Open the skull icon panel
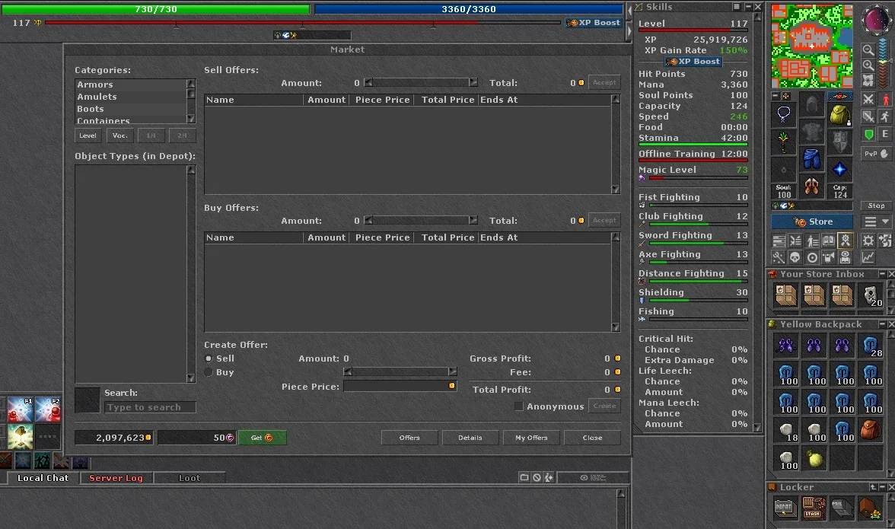 pos(795,257)
